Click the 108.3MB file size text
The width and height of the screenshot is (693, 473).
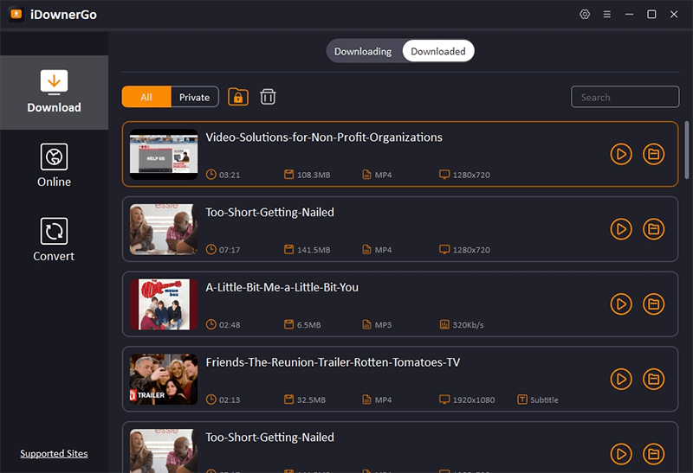click(314, 175)
